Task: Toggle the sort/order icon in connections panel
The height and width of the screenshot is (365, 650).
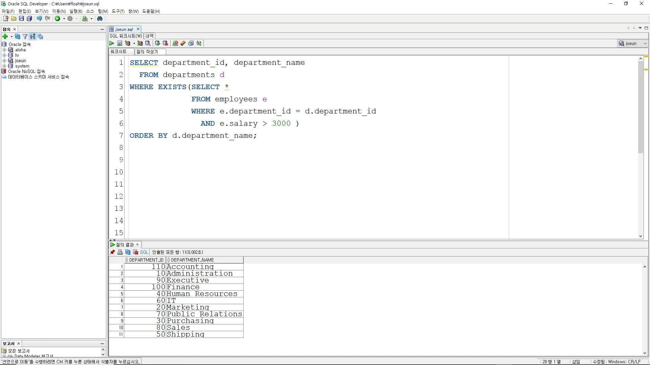Action: click(32, 36)
